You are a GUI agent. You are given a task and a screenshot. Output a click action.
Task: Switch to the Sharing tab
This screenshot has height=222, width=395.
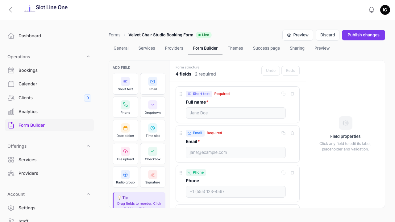297,48
